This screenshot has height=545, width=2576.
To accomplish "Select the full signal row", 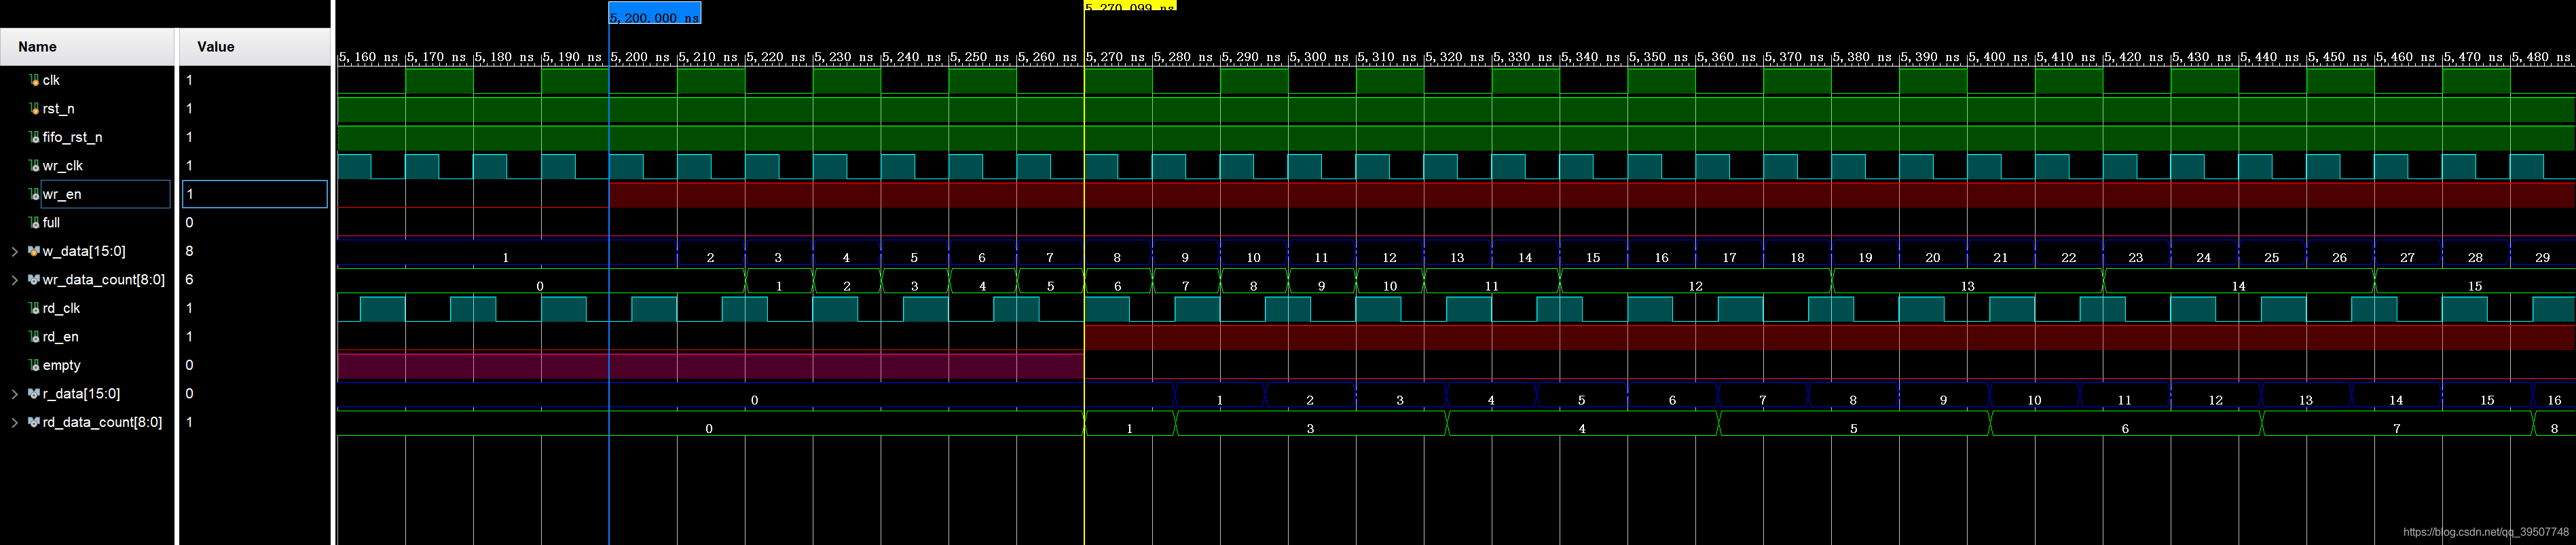I will (x=87, y=222).
